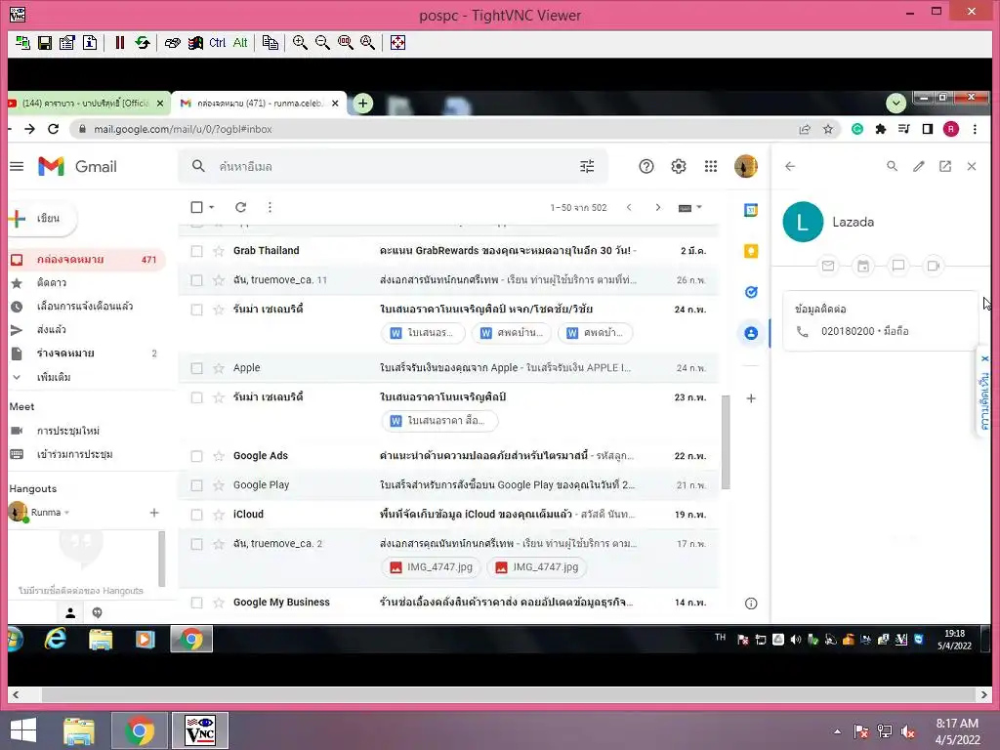1000x750 pixels.
Task: Show search options filter icon
Action: point(587,166)
